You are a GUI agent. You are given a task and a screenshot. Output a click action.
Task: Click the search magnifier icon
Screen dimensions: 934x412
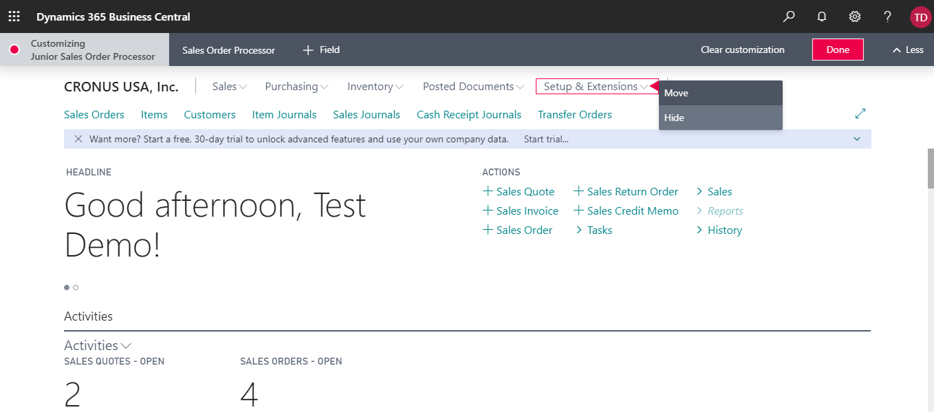(x=789, y=17)
